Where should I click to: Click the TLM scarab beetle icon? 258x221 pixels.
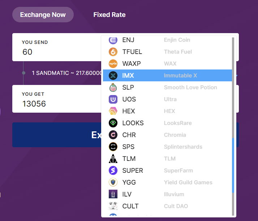pos(113,159)
